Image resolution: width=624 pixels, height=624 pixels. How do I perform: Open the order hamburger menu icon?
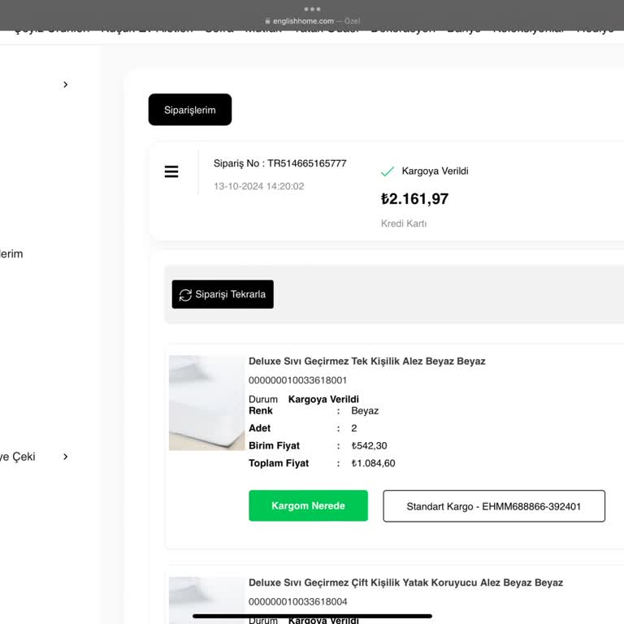pyautogui.click(x=171, y=172)
